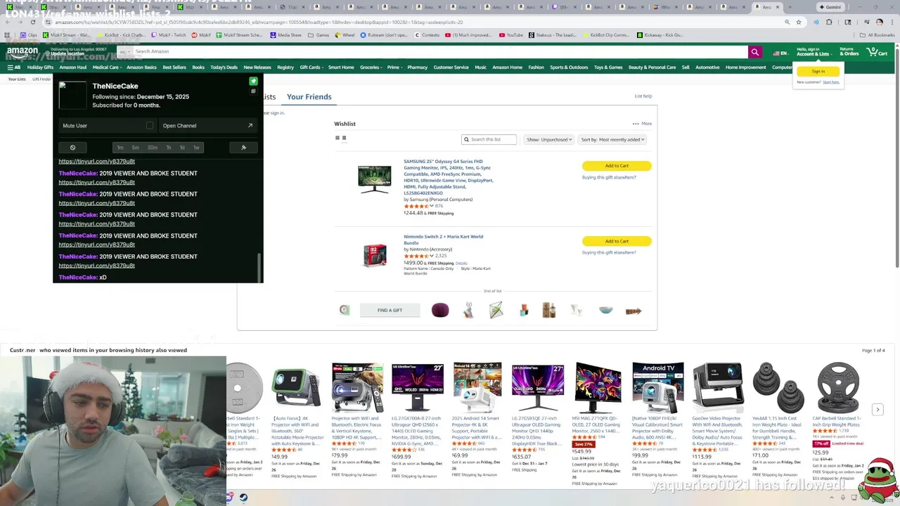Select the 1w timeout option

tap(196, 148)
